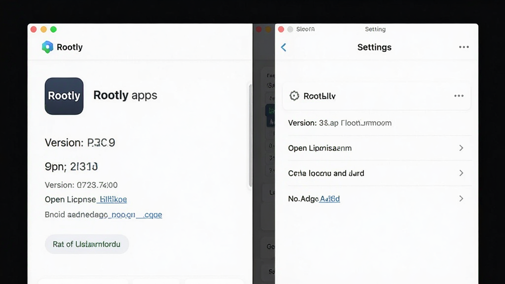Click the Rootly logo in the window header
This screenshot has height=284, width=505.
(47, 47)
